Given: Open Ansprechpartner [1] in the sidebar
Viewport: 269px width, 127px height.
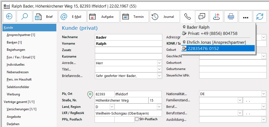Looking at the screenshot, I should coord(21,35).
